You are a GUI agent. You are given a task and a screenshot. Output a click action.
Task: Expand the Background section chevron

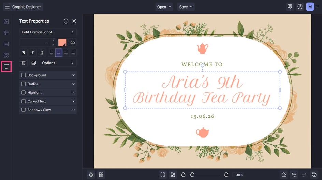pos(73,75)
